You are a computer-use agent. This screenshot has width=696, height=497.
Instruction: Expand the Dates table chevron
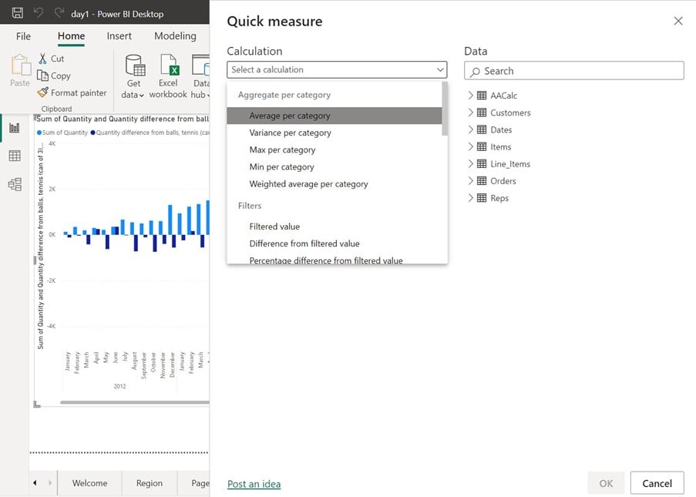pos(470,129)
